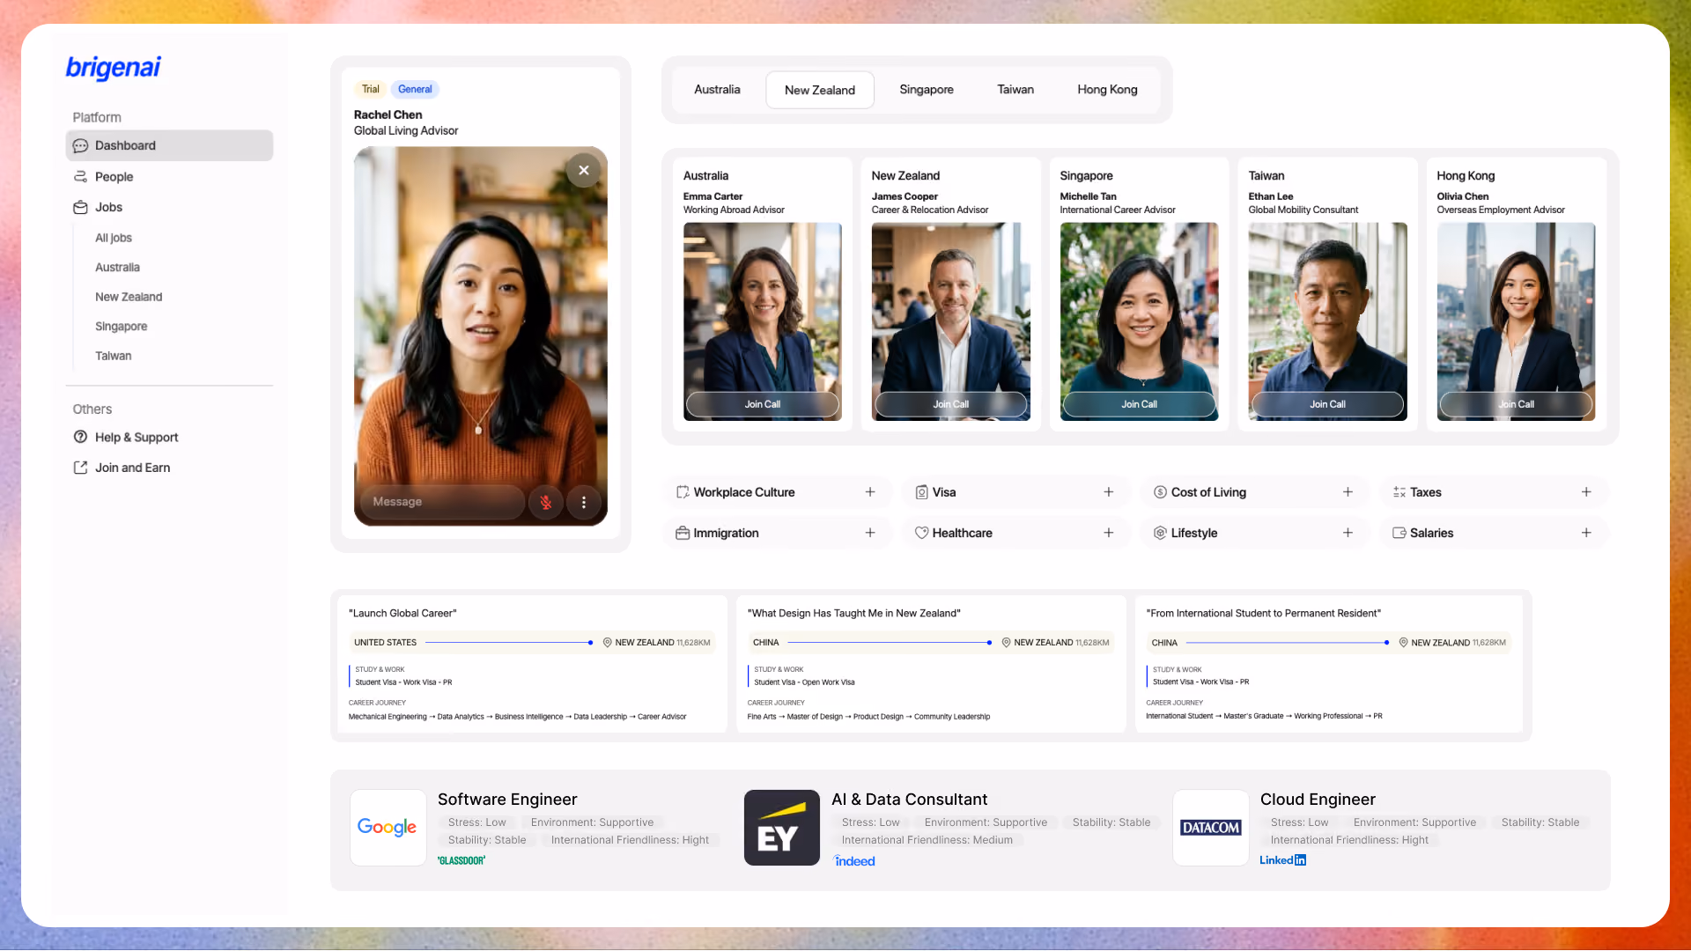
Task: Click the Google company logo
Action: click(388, 828)
